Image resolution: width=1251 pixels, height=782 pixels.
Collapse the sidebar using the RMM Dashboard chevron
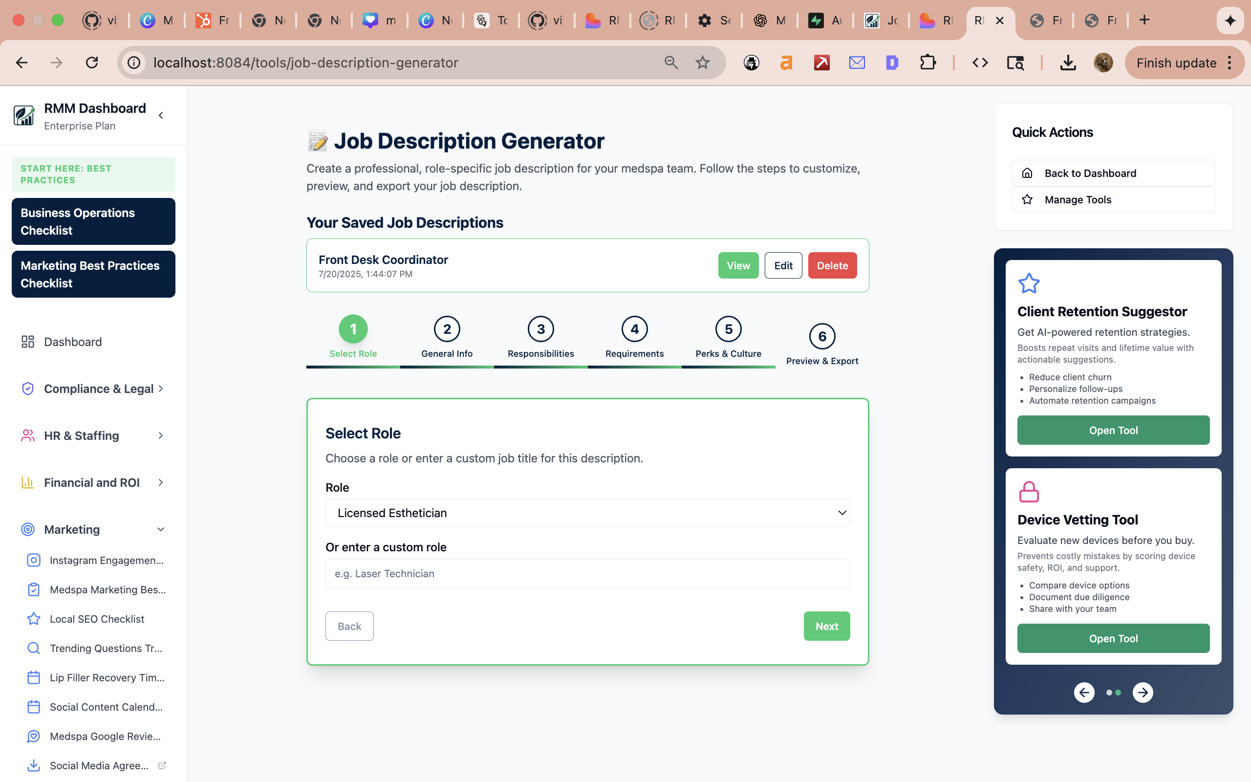161,115
